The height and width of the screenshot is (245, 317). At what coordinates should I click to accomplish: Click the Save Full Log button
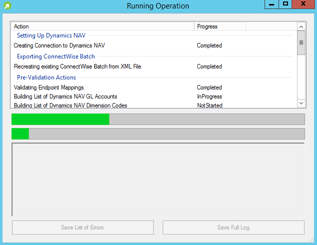(x=234, y=227)
